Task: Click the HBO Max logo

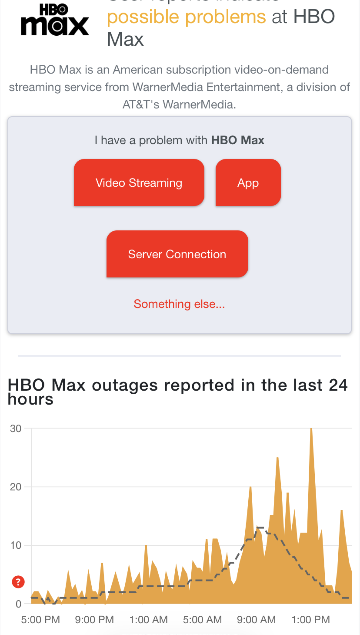Action: point(55,21)
